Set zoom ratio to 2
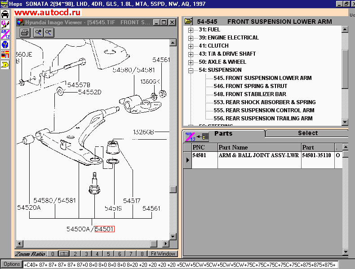Viewport: 355px width, 269px height. 75,254
